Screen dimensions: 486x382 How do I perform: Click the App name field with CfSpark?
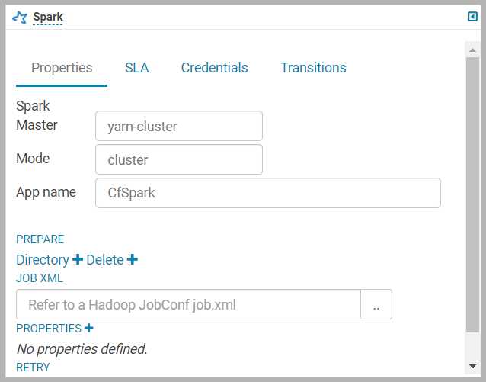(x=268, y=193)
